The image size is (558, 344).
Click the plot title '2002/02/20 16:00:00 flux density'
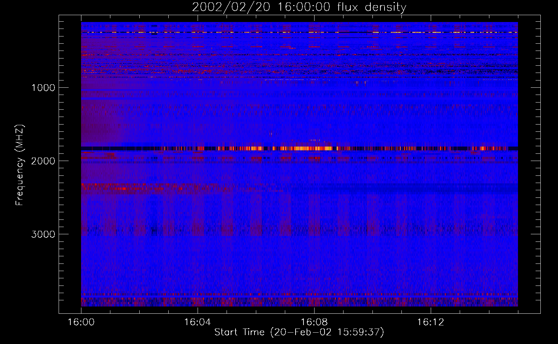pos(299,7)
